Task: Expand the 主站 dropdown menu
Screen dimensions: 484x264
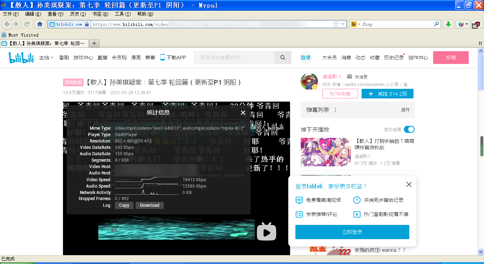Action: pyautogui.click(x=46, y=58)
